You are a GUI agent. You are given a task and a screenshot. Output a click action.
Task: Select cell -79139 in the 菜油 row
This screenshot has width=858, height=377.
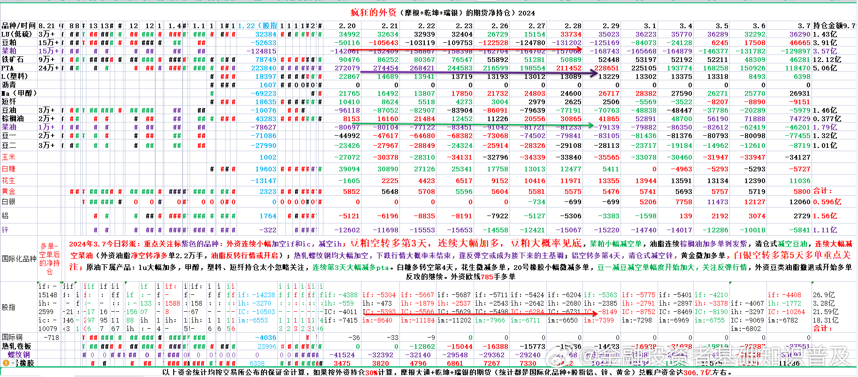[606, 127]
